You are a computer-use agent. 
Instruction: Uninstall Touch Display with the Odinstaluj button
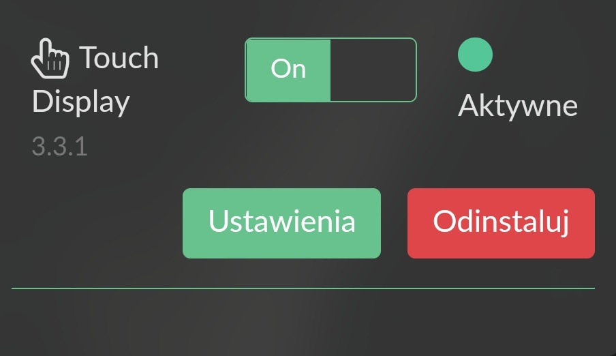[x=501, y=223]
